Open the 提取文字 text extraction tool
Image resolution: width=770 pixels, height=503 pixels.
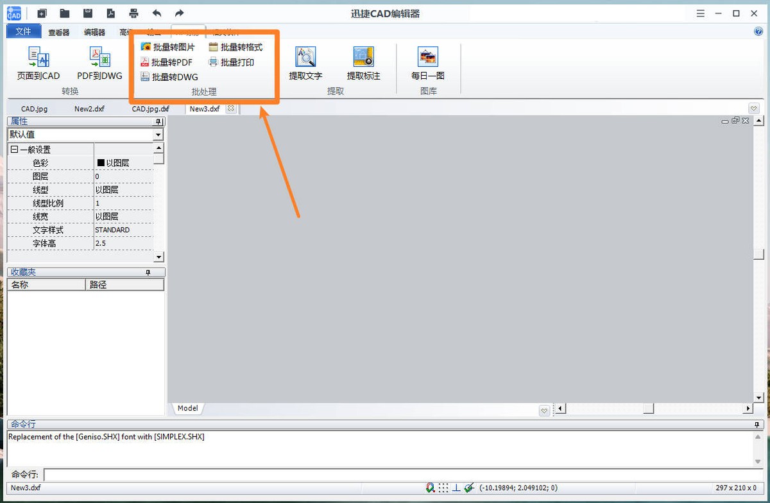tap(305, 62)
